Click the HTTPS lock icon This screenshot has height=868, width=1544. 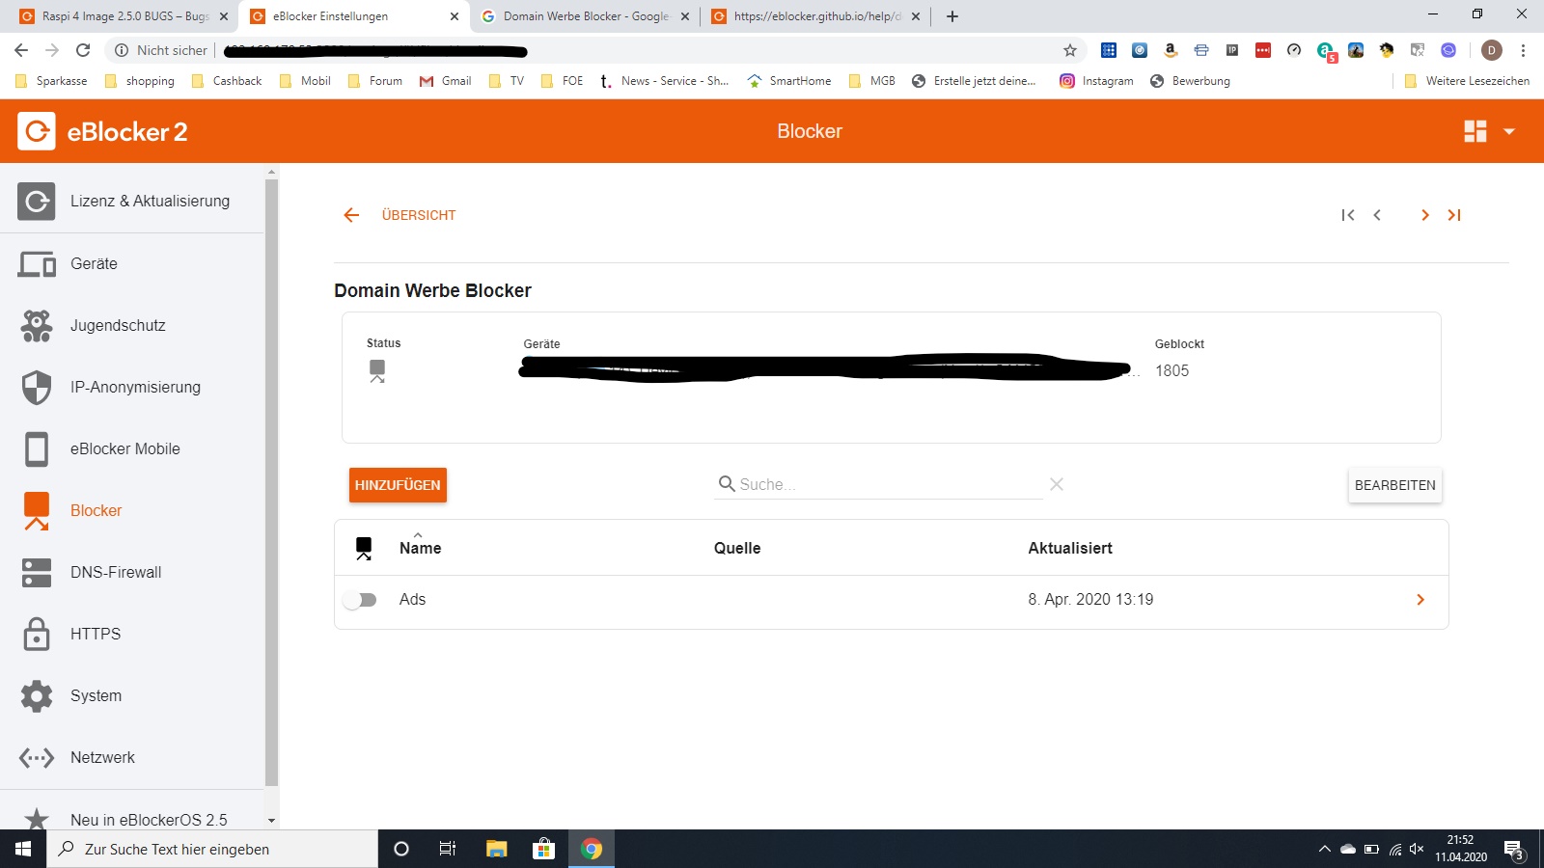[37, 634]
